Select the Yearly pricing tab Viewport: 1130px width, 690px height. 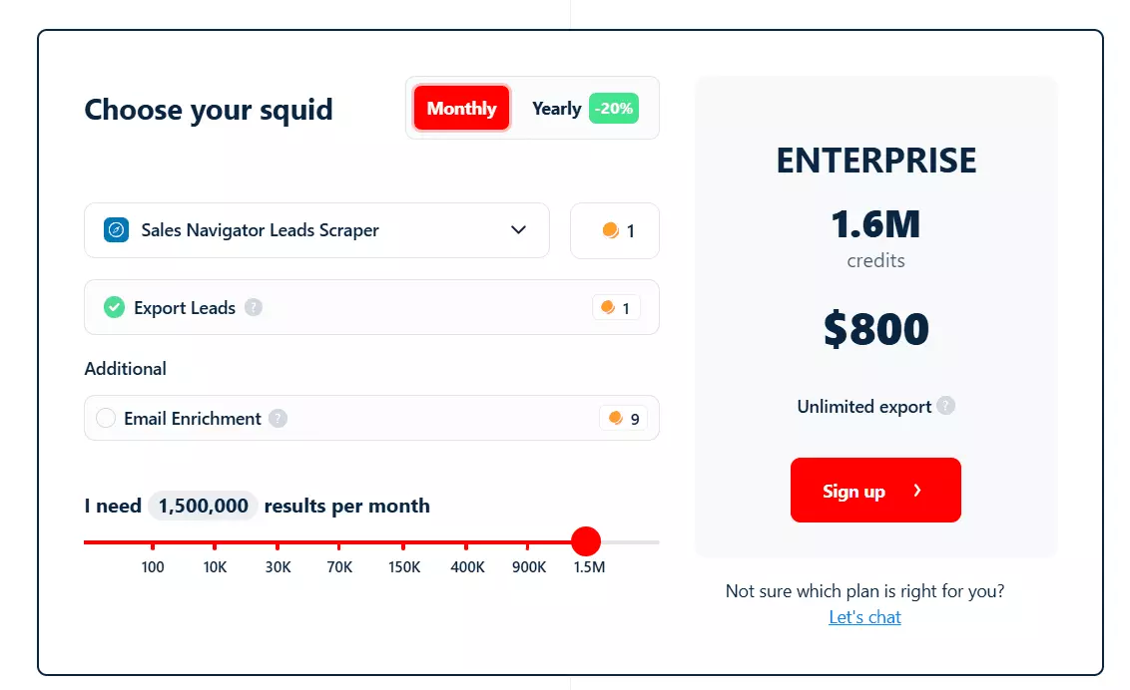556,108
